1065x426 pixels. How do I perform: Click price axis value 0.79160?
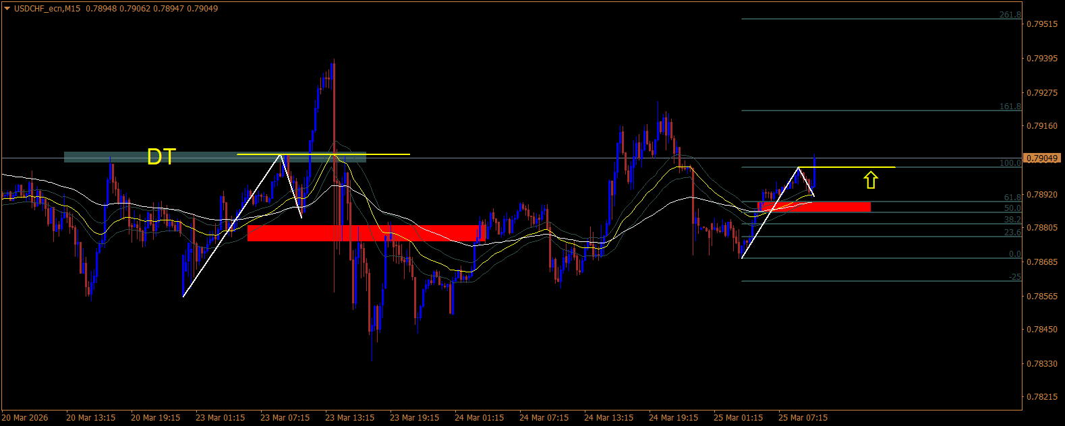tap(1041, 126)
